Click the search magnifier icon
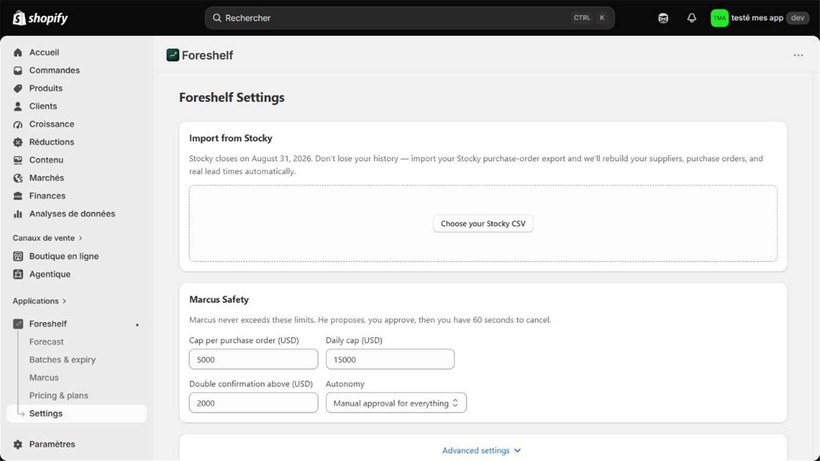 point(217,18)
